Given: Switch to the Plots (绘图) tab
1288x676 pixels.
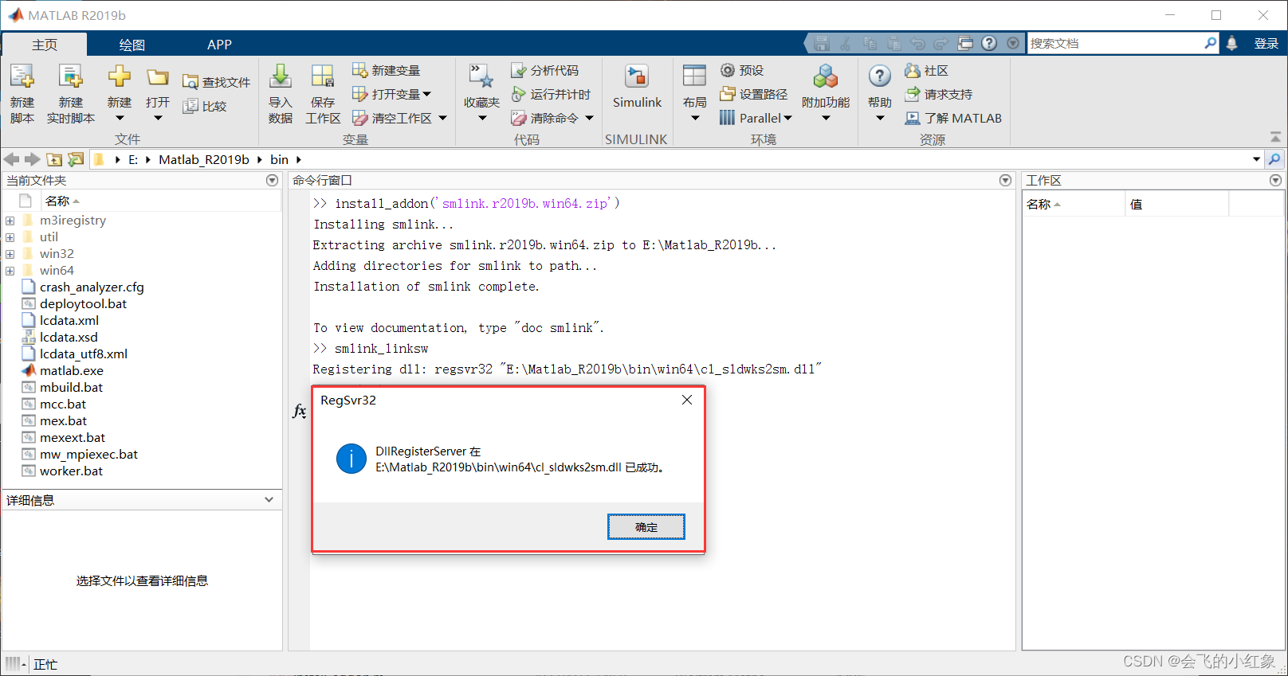Looking at the screenshot, I should coord(132,45).
